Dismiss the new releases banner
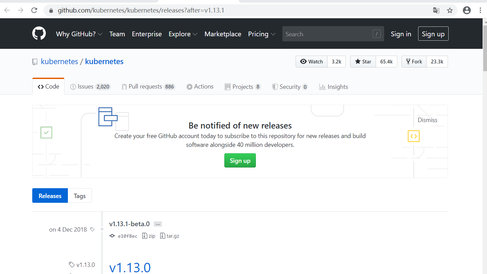The height and width of the screenshot is (274, 487). (x=427, y=120)
